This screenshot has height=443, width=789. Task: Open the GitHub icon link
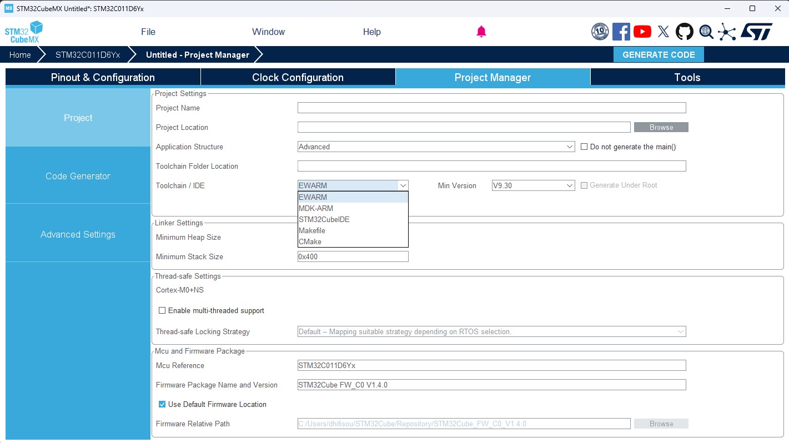coord(685,32)
